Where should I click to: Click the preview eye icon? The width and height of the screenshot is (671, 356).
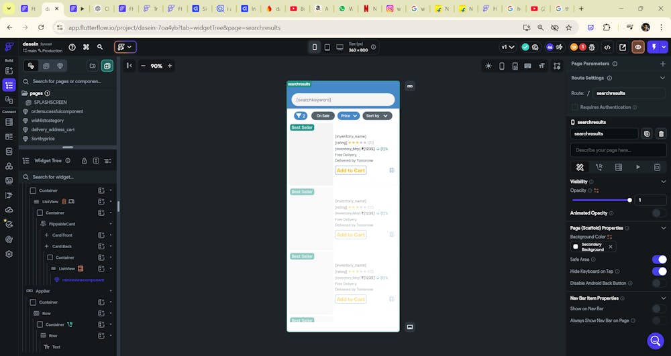pyautogui.click(x=638, y=48)
